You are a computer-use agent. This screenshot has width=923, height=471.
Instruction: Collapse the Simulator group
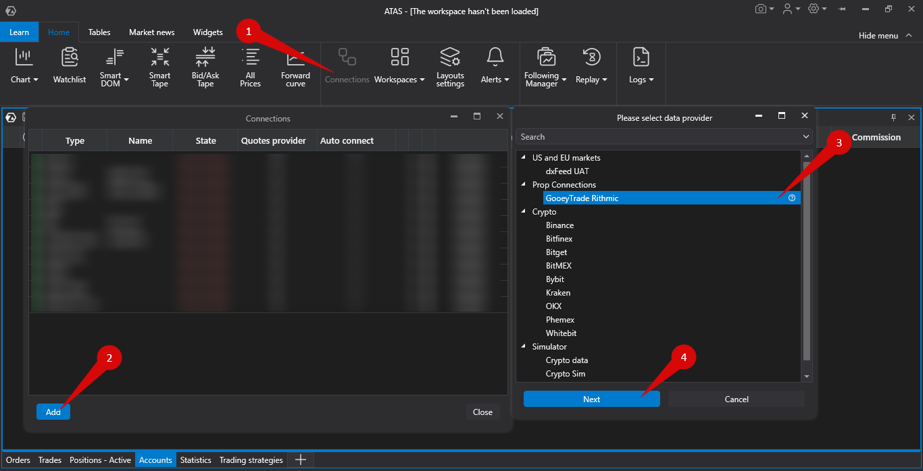point(524,346)
